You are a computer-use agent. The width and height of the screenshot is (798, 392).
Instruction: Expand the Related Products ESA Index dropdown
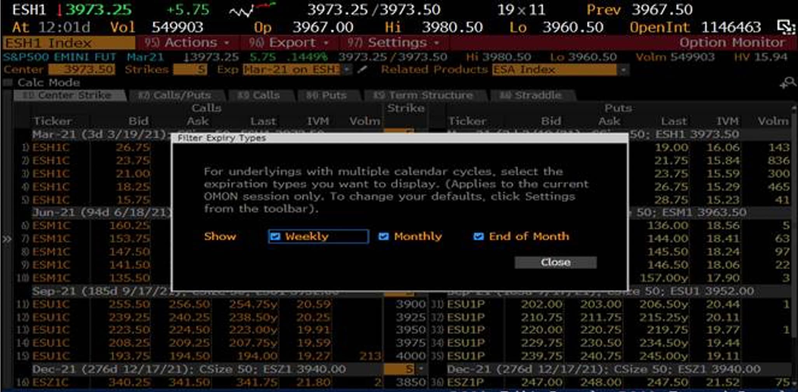[623, 70]
